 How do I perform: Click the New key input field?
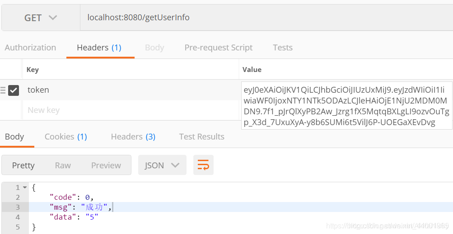(x=131, y=110)
